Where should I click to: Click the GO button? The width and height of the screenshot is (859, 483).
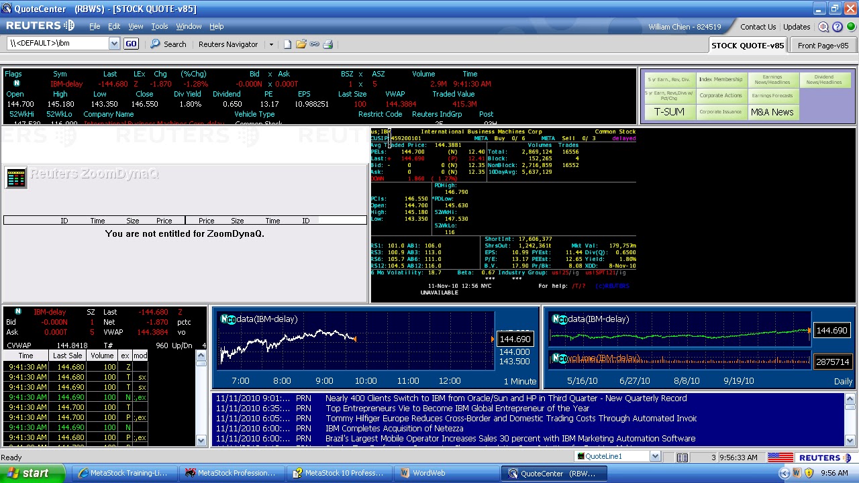[x=131, y=44]
